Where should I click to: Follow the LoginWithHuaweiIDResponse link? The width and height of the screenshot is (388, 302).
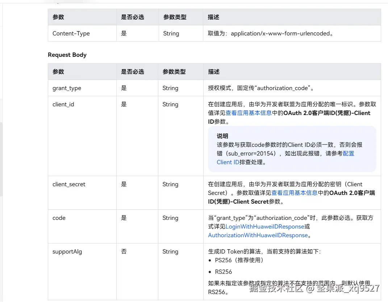265,227
